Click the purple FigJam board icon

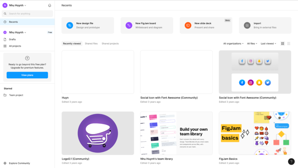pyautogui.click(x=129, y=25)
